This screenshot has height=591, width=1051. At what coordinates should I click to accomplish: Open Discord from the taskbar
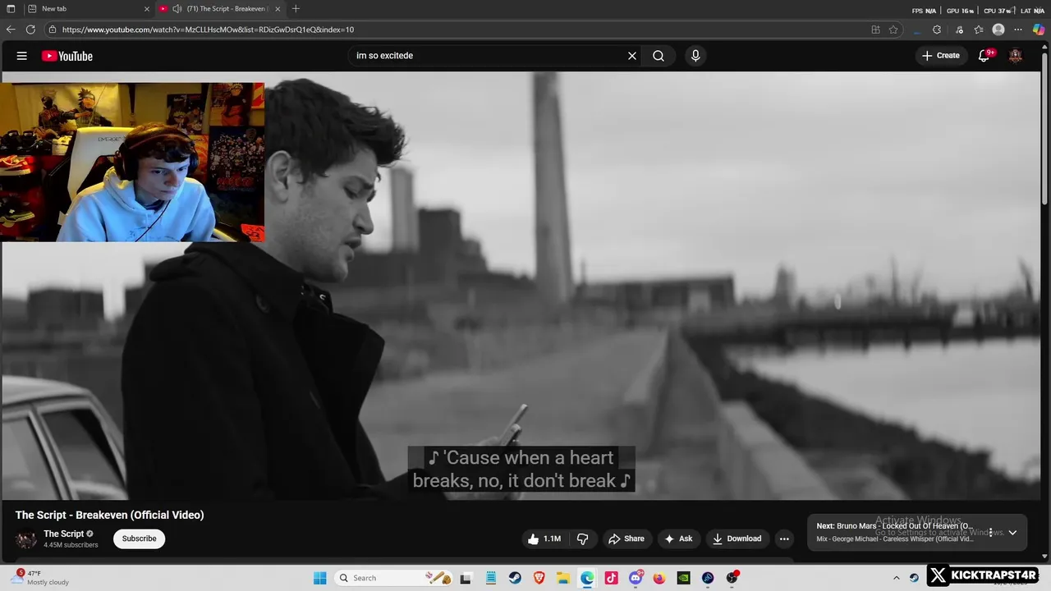pos(636,578)
